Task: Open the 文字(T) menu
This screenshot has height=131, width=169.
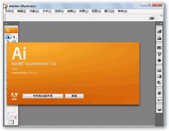Action: click(47, 11)
